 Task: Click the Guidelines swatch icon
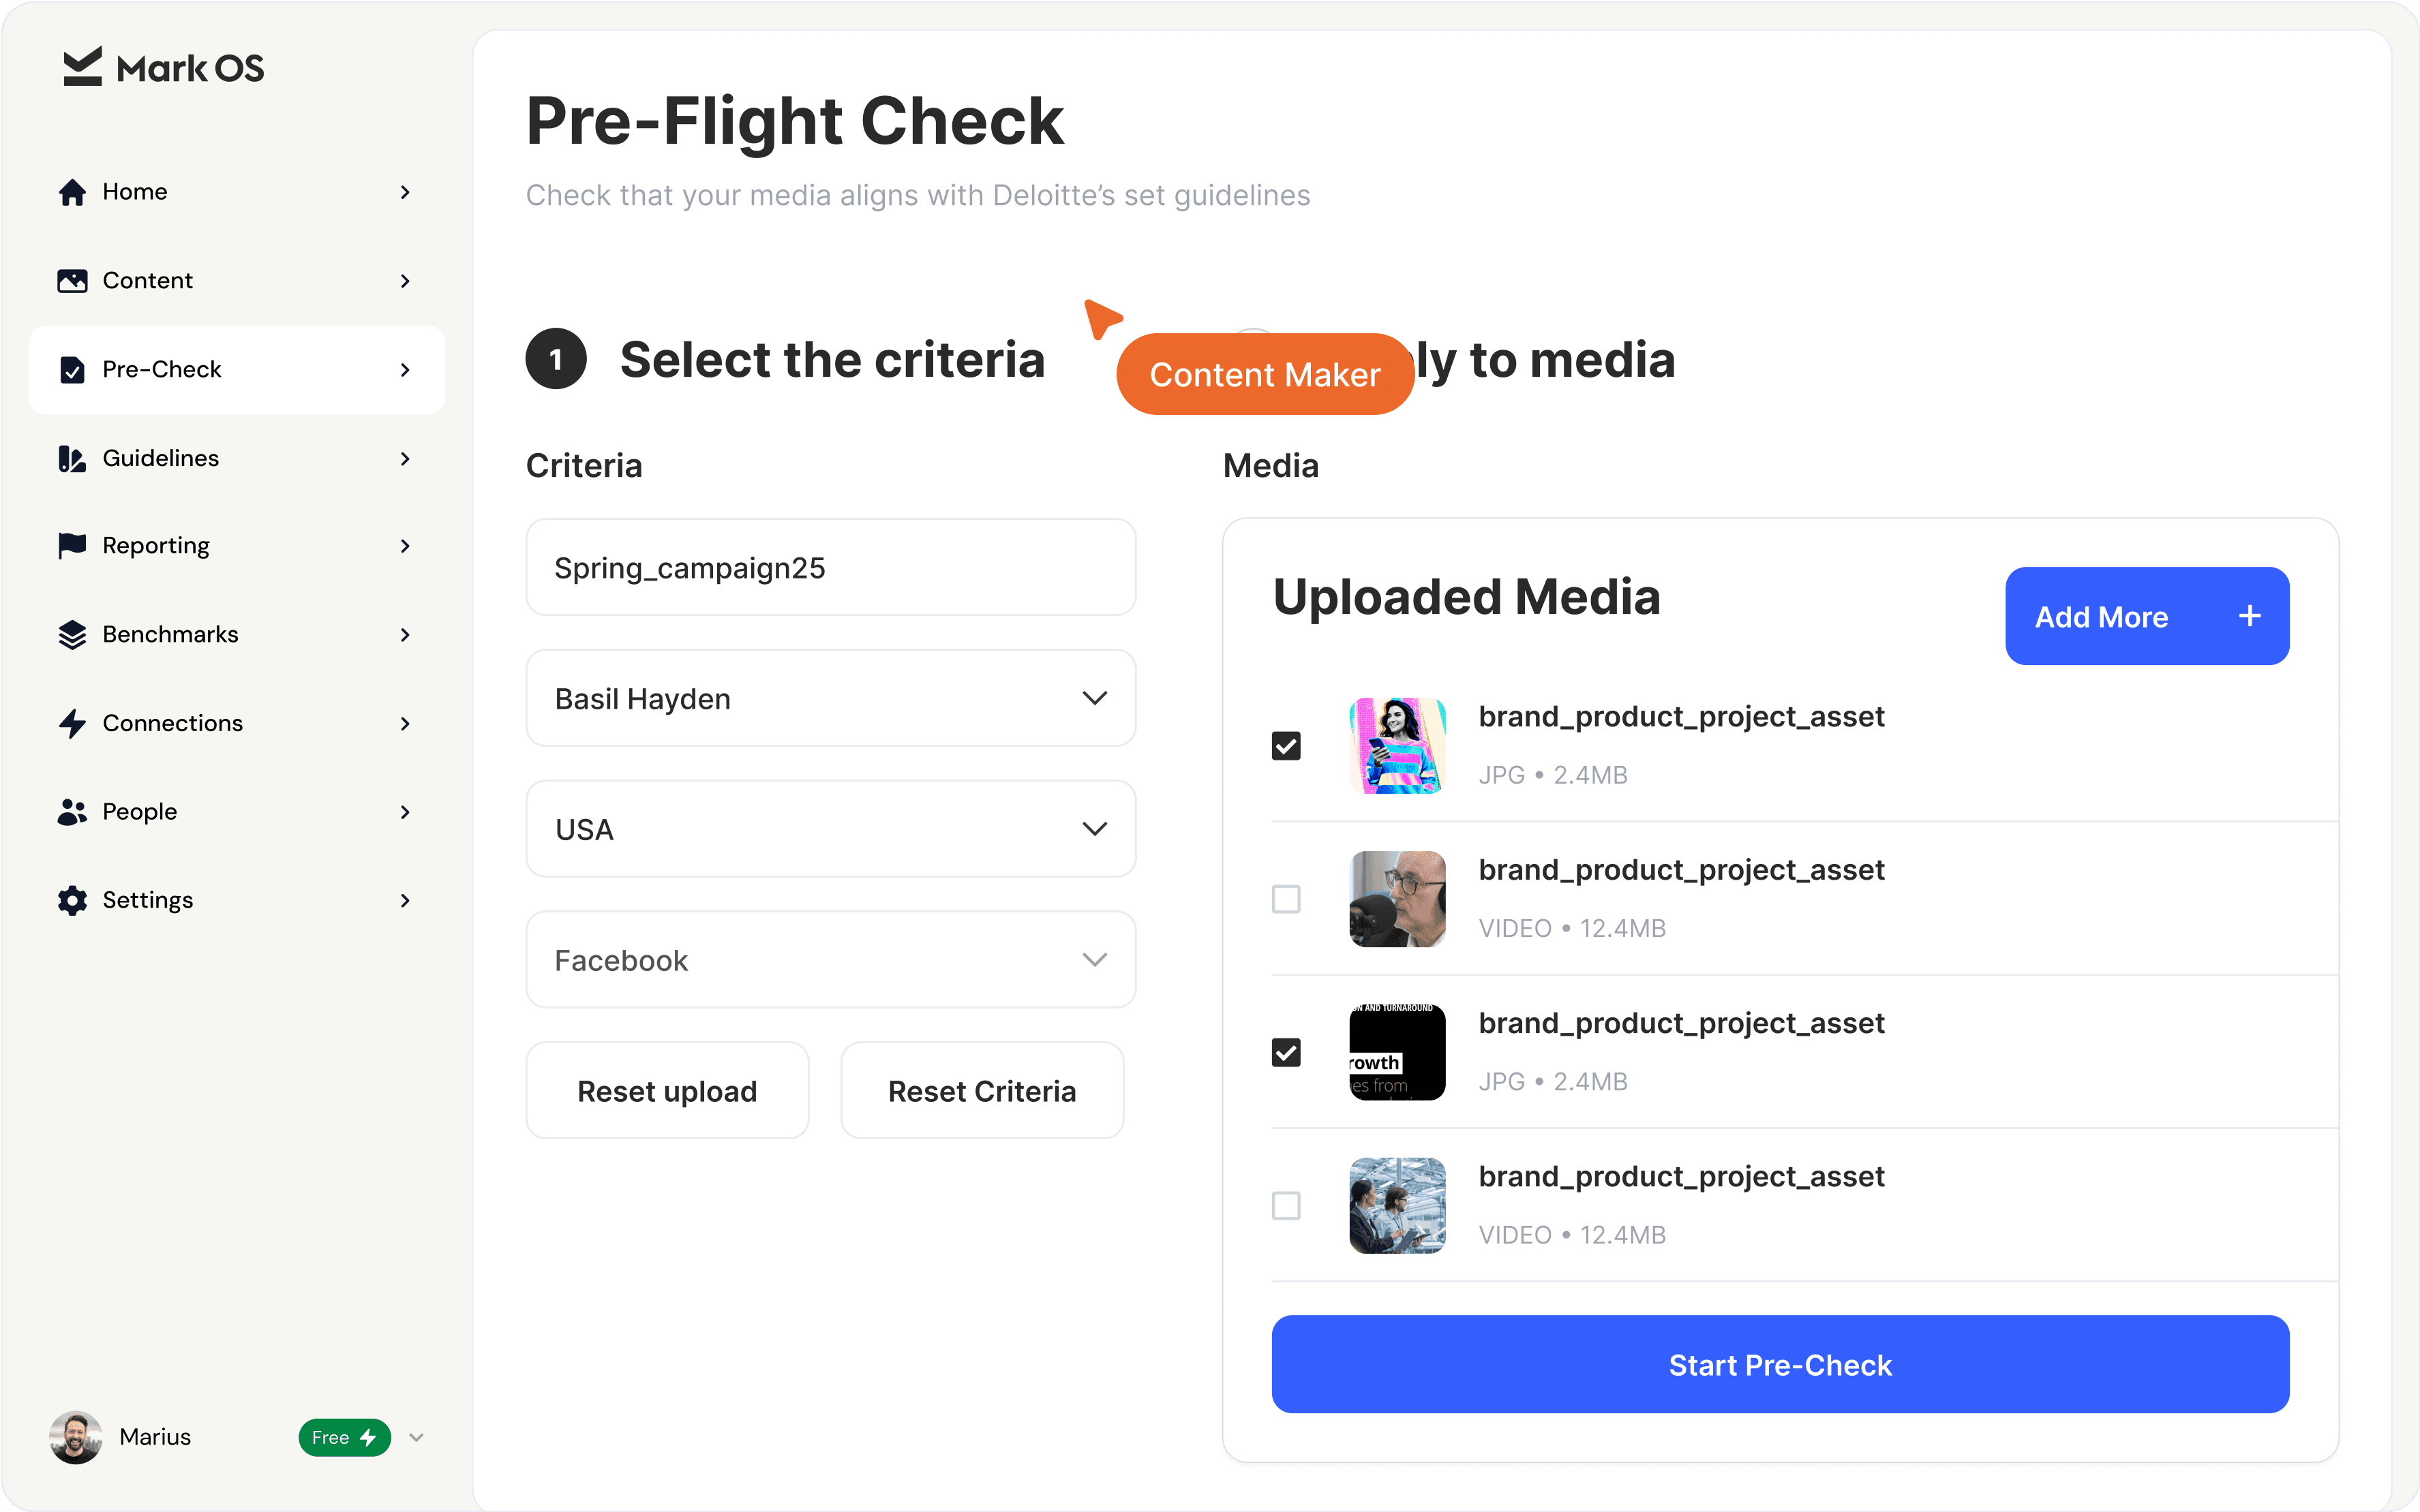tap(72, 458)
